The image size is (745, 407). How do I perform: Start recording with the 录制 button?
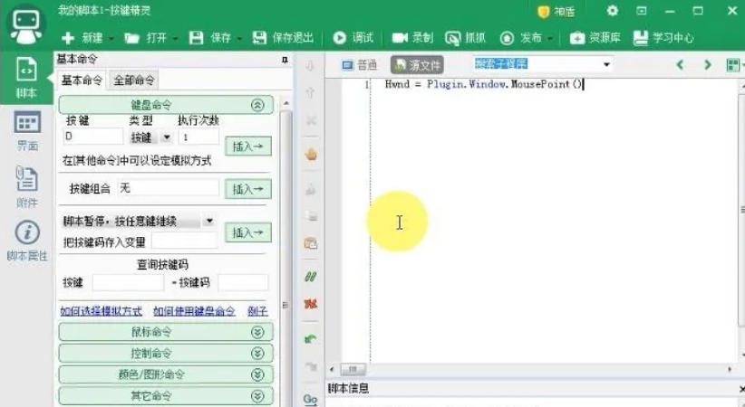(x=412, y=38)
